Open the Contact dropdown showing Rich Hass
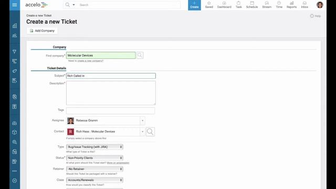The image size is (336, 189). [x=106, y=132]
